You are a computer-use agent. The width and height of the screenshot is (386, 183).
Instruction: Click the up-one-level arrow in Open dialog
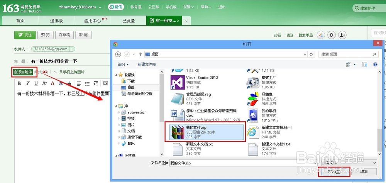click(141, 54)
